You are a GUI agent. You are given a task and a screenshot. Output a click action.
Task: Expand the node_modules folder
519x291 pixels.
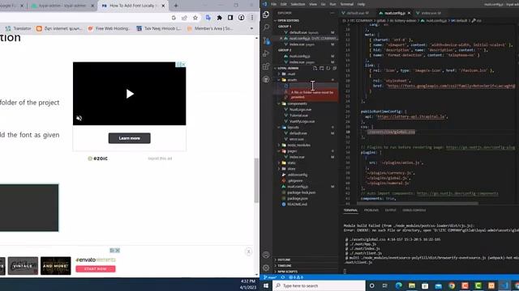[x=298, y=145]
